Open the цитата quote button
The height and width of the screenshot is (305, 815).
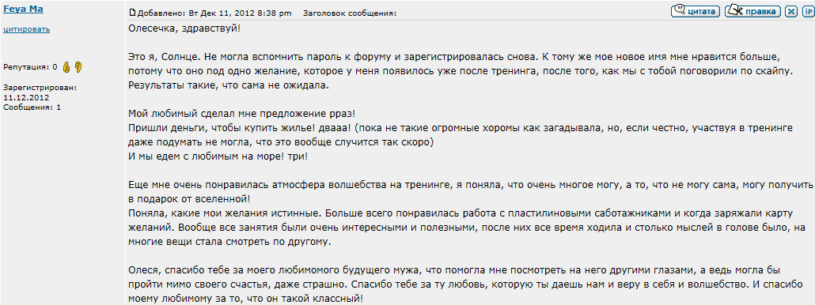[696, 11]
